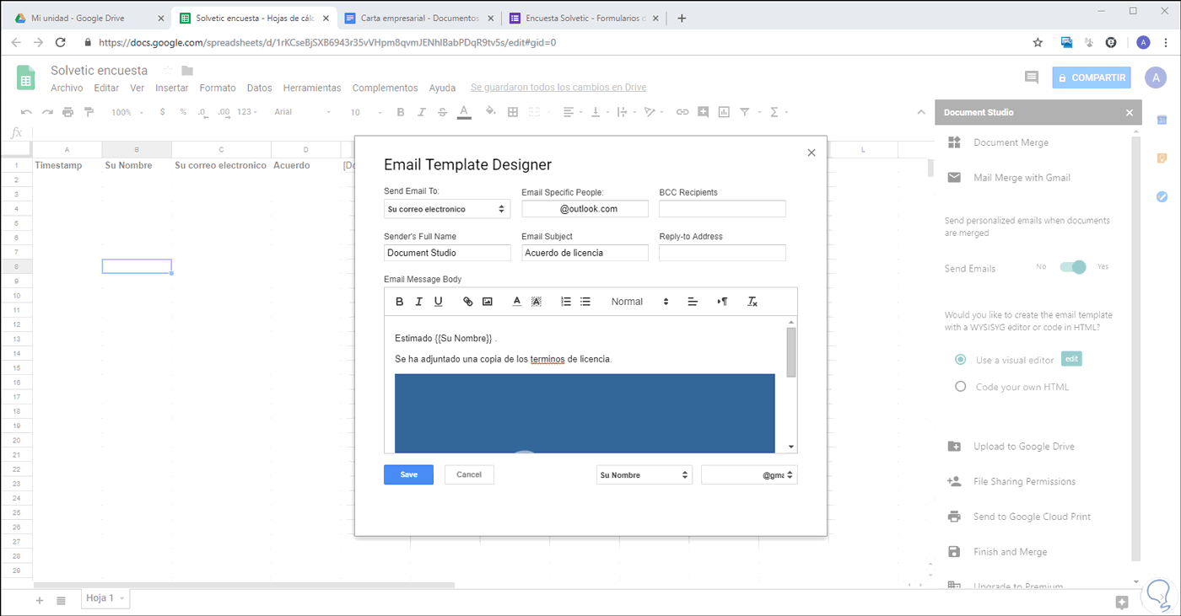Save the email template
1181x616 pixels.
(408, 474)
